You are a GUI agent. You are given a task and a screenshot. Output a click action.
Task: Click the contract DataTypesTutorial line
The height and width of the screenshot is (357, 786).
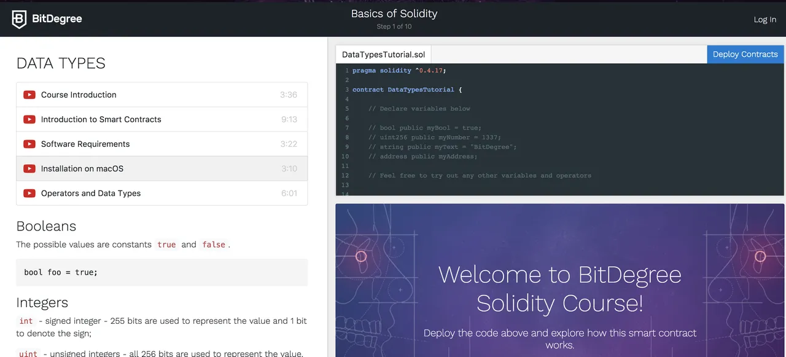tap(407, 90)
